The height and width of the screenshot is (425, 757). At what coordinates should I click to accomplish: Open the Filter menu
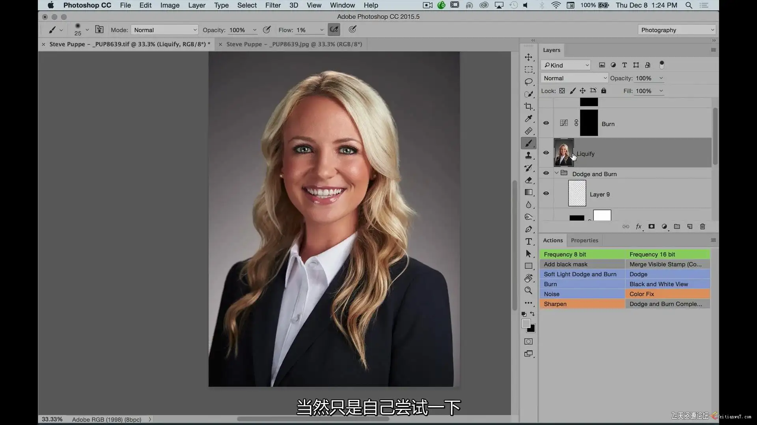(x=273, y=6)
